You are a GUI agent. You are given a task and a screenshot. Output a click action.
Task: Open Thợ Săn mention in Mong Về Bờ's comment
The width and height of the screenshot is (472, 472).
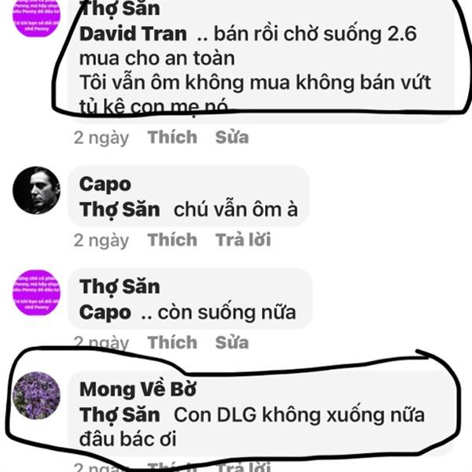click(120, 415)
